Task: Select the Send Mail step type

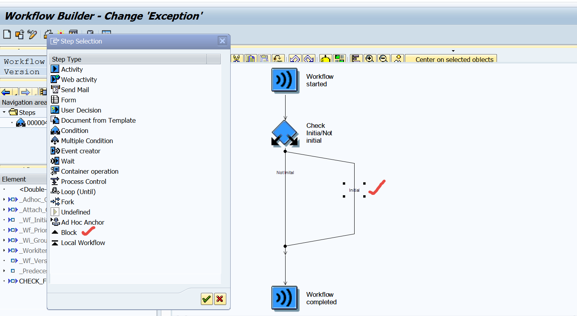Action: (x=75, y=89)
